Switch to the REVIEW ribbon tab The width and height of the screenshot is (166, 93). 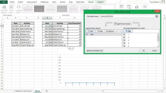tap(63, 2)
